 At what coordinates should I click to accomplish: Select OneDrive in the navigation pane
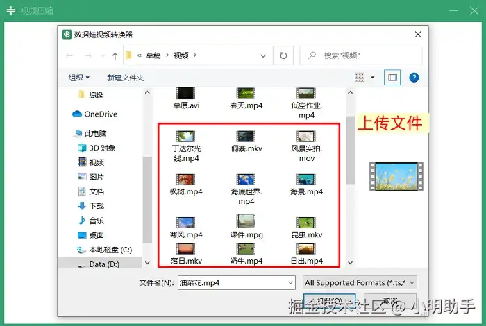[x=95, y=114]
